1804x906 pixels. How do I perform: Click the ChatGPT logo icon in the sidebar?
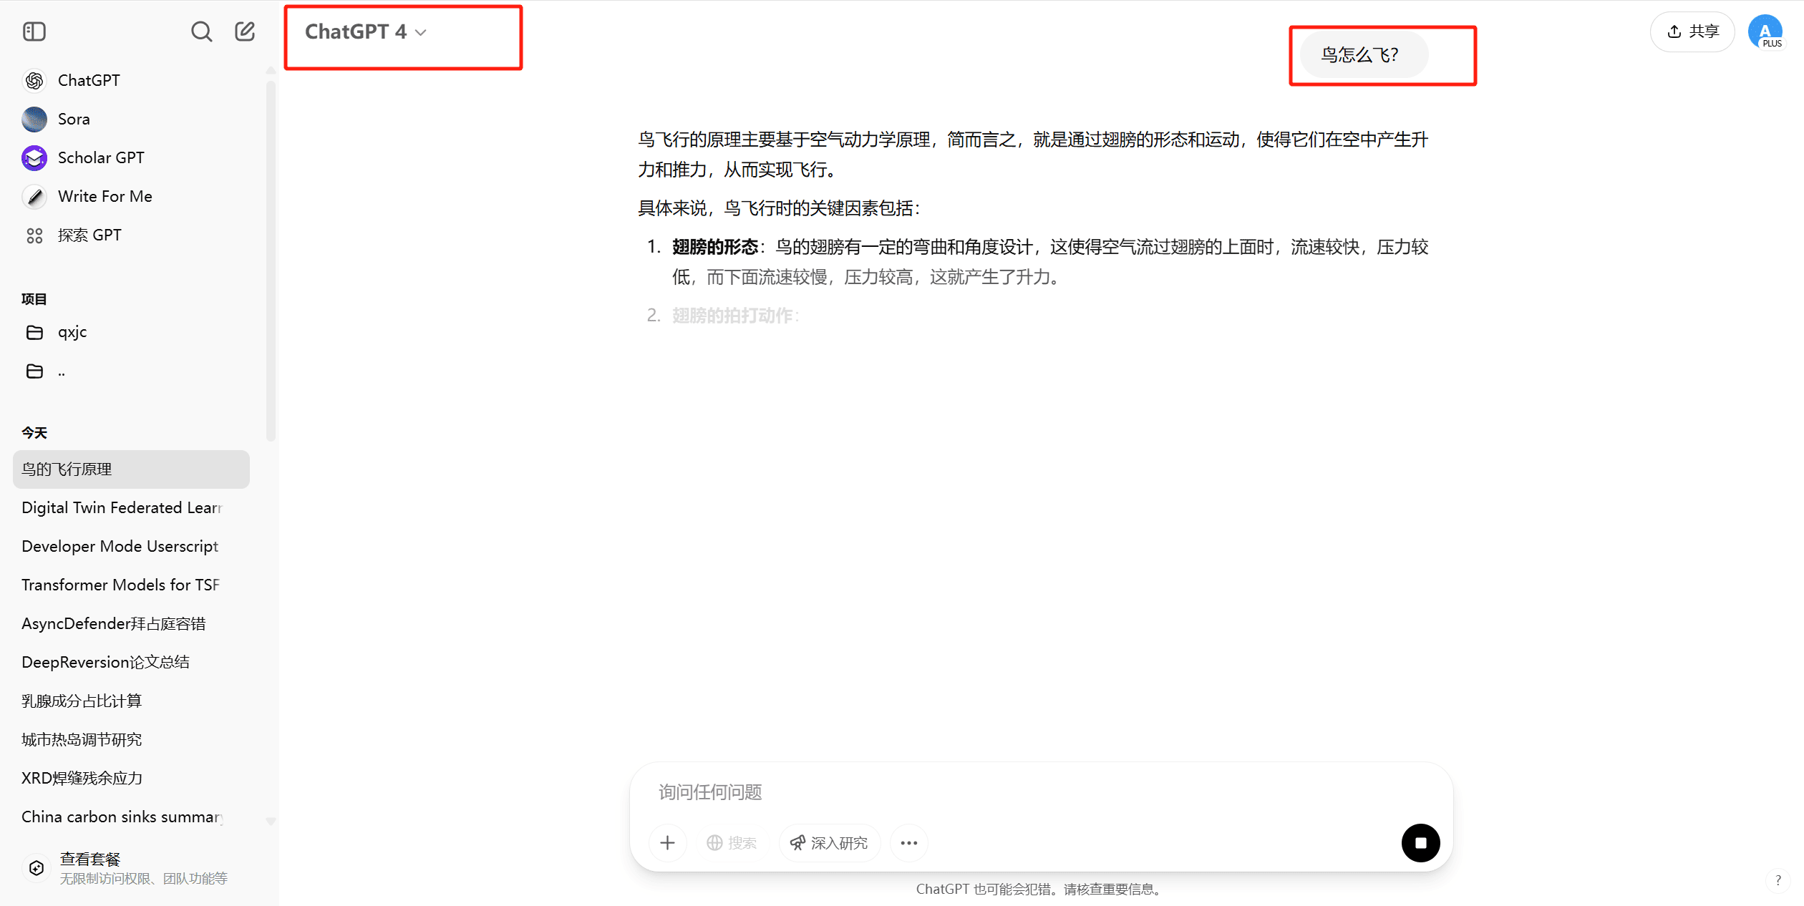click(x=34, y=81)
